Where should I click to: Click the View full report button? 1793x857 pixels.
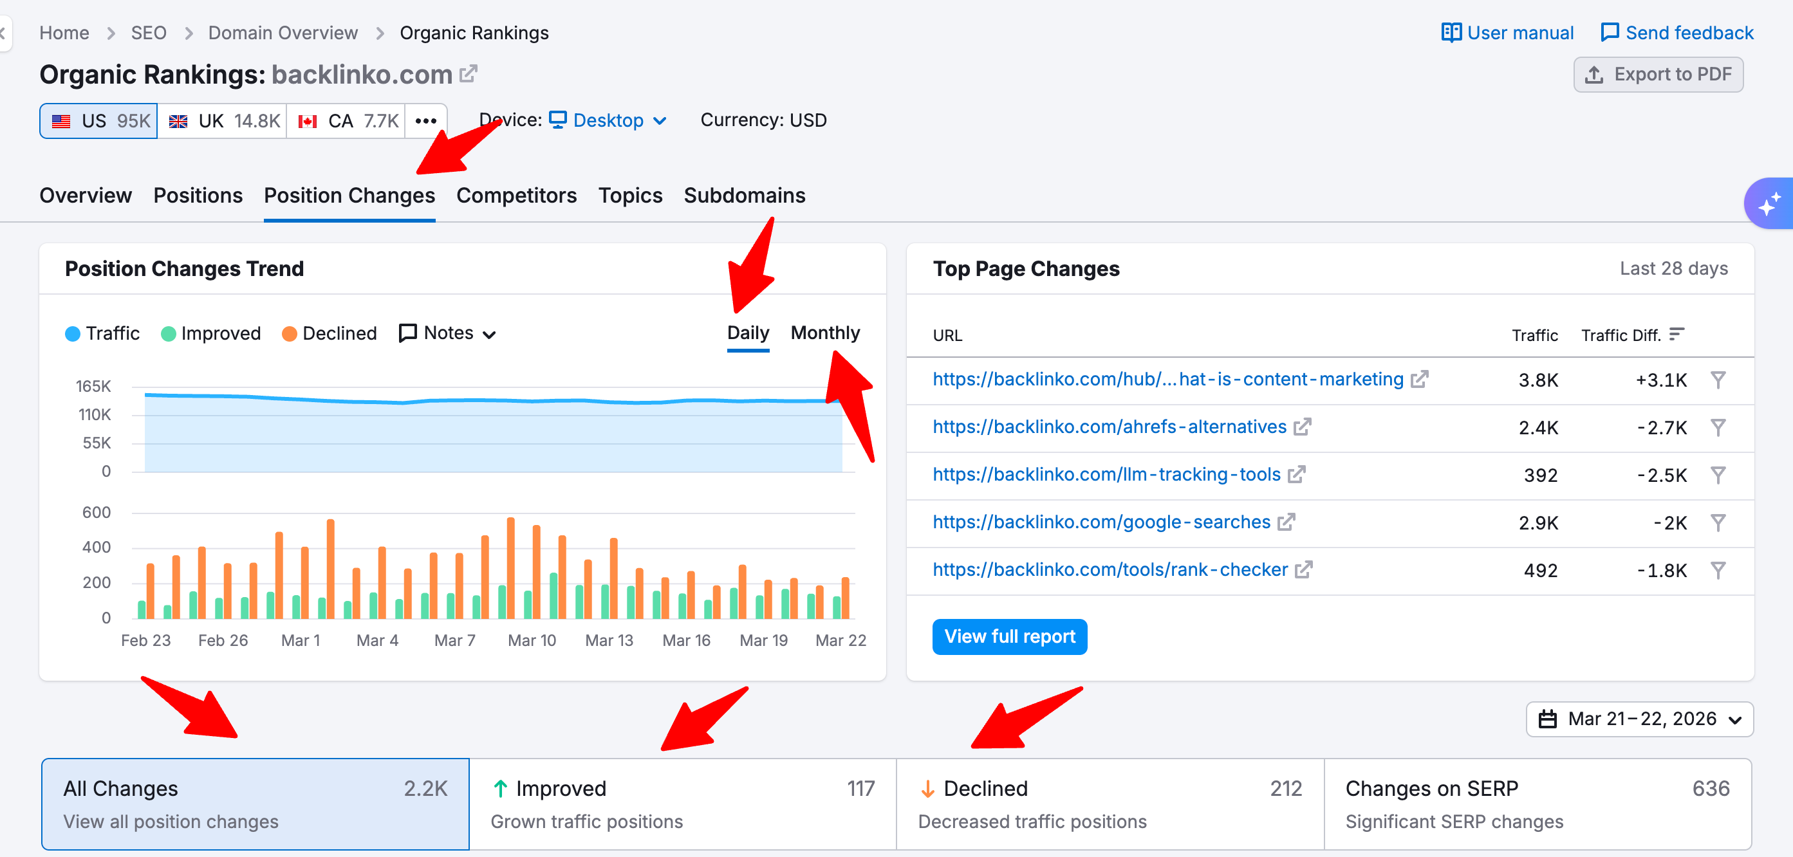coord(1010,636)
